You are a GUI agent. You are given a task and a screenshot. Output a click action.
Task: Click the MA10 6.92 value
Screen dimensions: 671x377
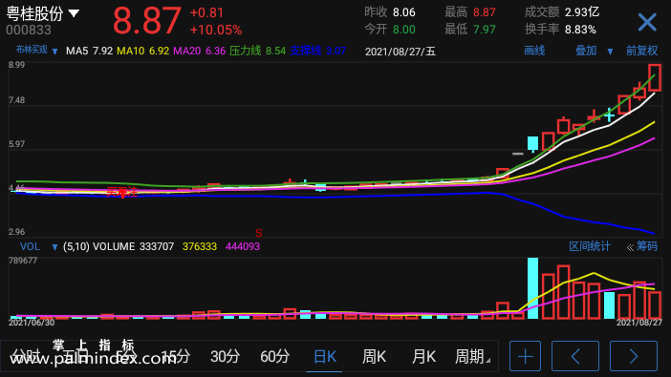pos(143,52)
